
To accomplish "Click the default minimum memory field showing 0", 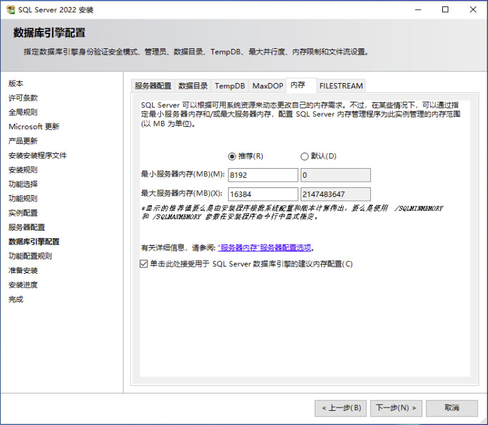I will [335, 175].
